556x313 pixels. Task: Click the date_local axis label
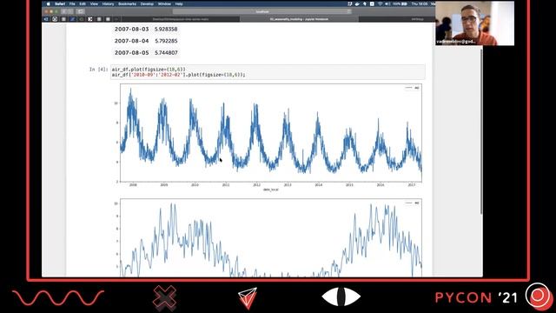click(x=270, y=190)
